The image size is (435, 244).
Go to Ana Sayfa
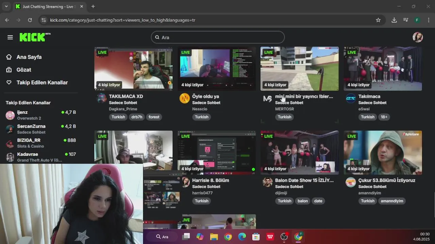[29, 57]
